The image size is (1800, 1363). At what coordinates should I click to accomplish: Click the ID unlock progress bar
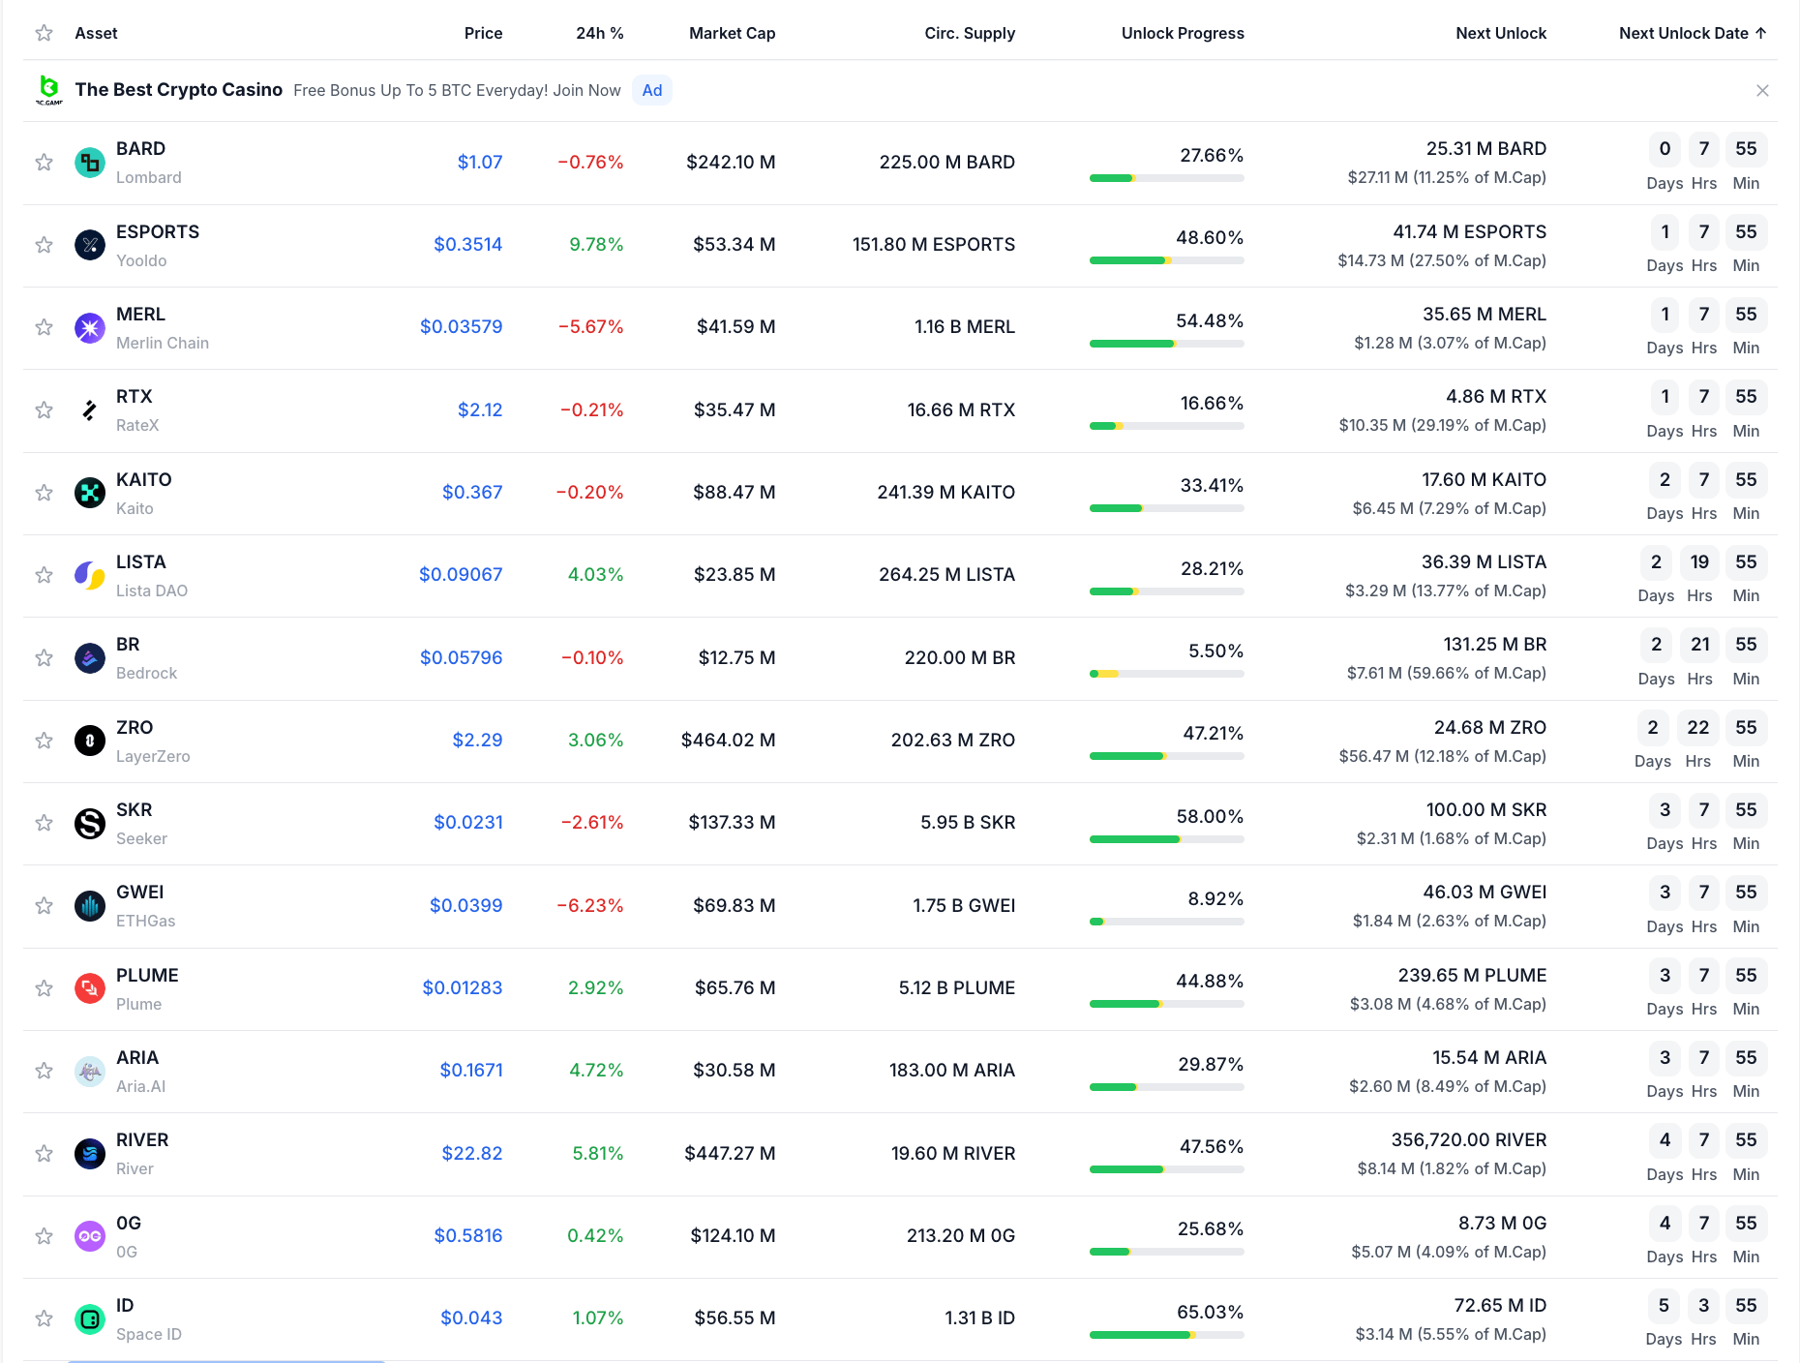point(1167,1335)
